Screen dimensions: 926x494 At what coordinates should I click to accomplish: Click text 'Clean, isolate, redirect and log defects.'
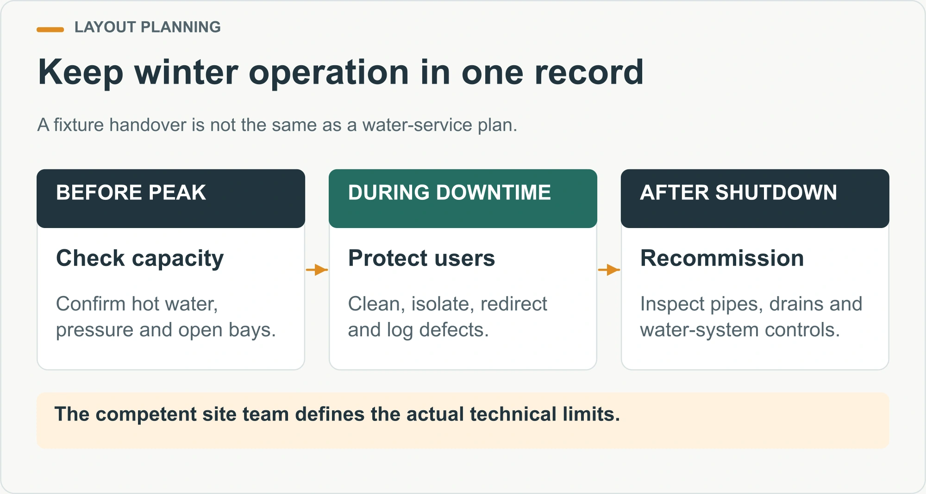447,317
